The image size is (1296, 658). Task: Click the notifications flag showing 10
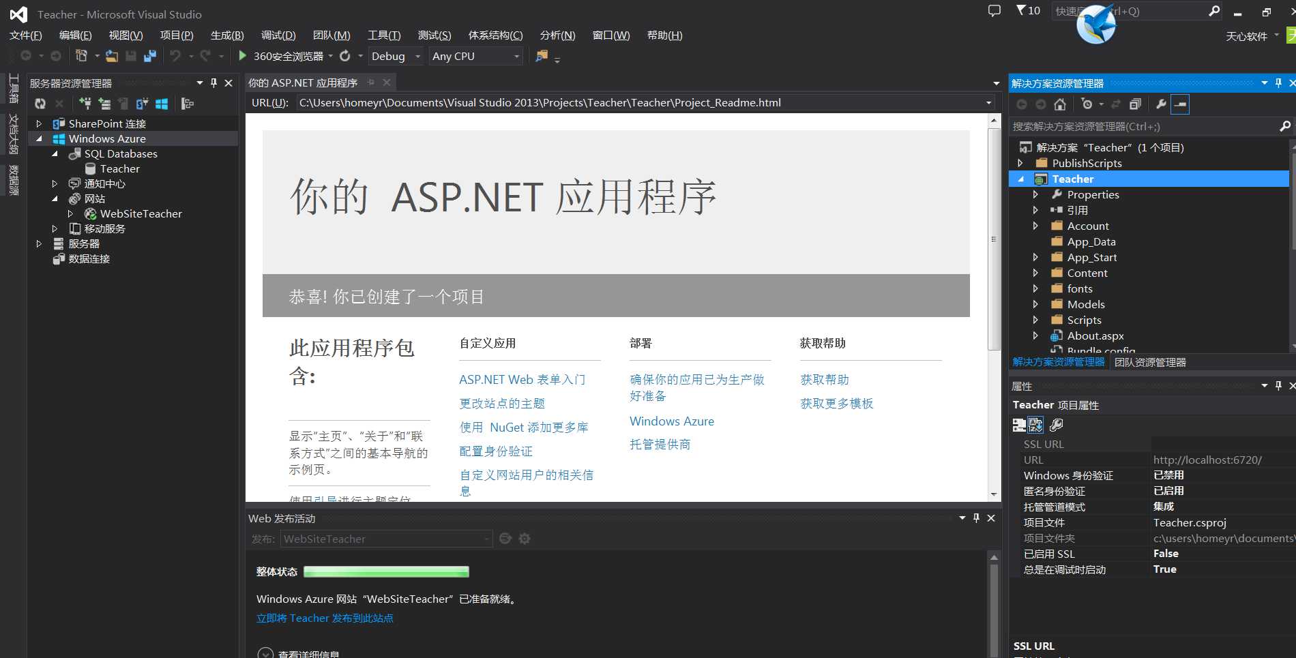click(x=1028, y=11)
